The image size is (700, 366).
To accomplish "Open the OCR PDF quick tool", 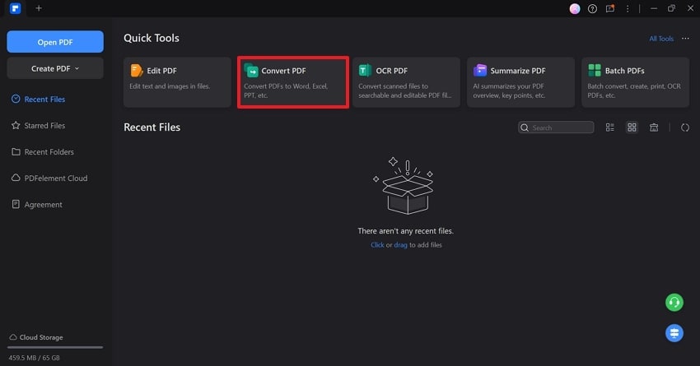I will tap(406, 82).
